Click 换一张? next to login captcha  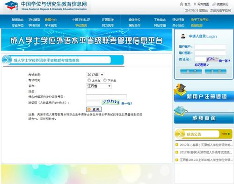(224, 61)
